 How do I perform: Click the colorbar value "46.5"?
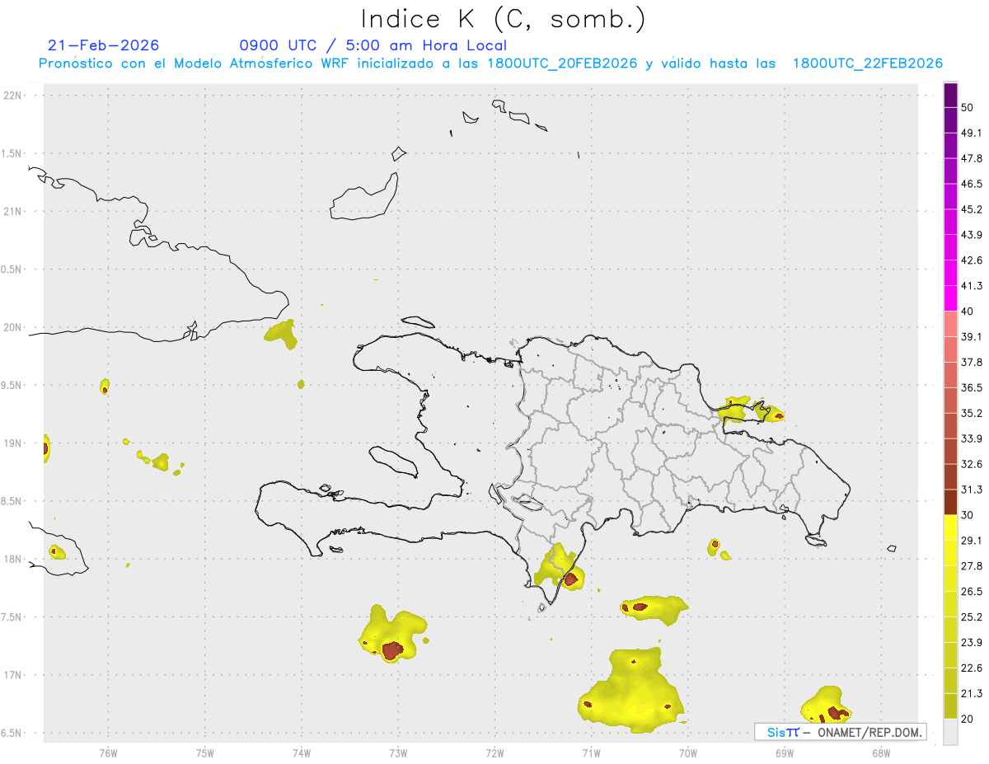click(972, 184)
